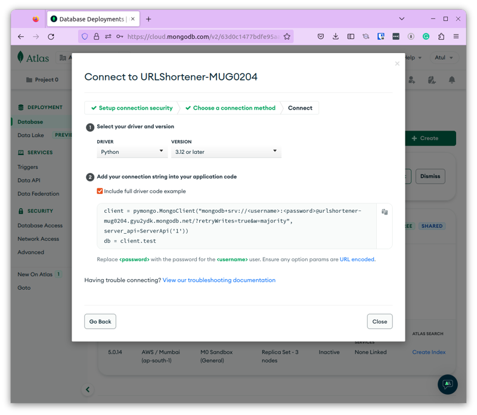Open the Driver dropdown showing Python
477x415 pixels.
click(x=132, y=152)
